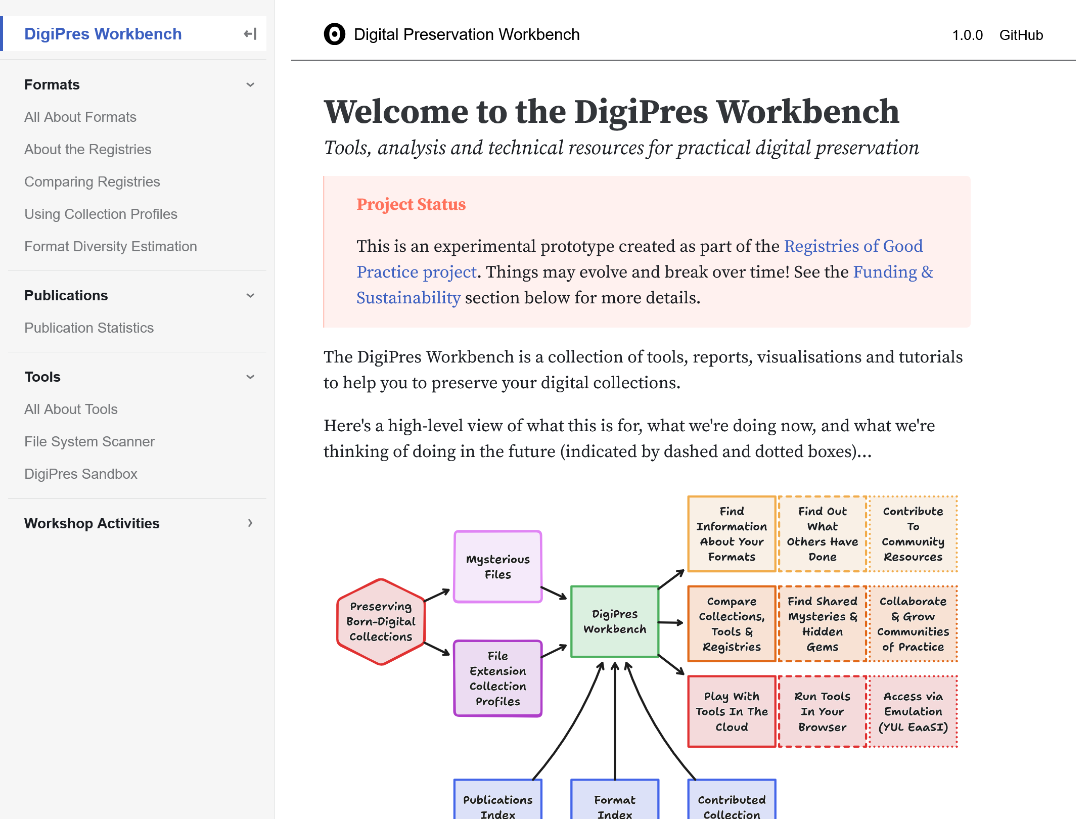Collapse the Tools section chevron
The image size is (1092, 819).
(x=250, y=377)
